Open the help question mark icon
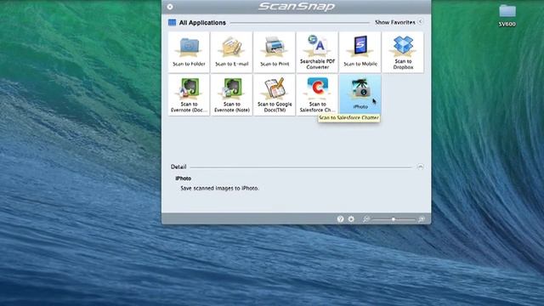544x306 pixels. pos(340,219)
